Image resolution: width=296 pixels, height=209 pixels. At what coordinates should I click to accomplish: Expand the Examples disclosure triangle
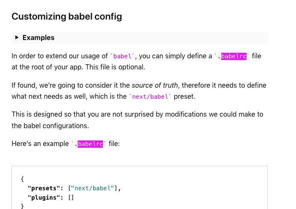point(17,37)
